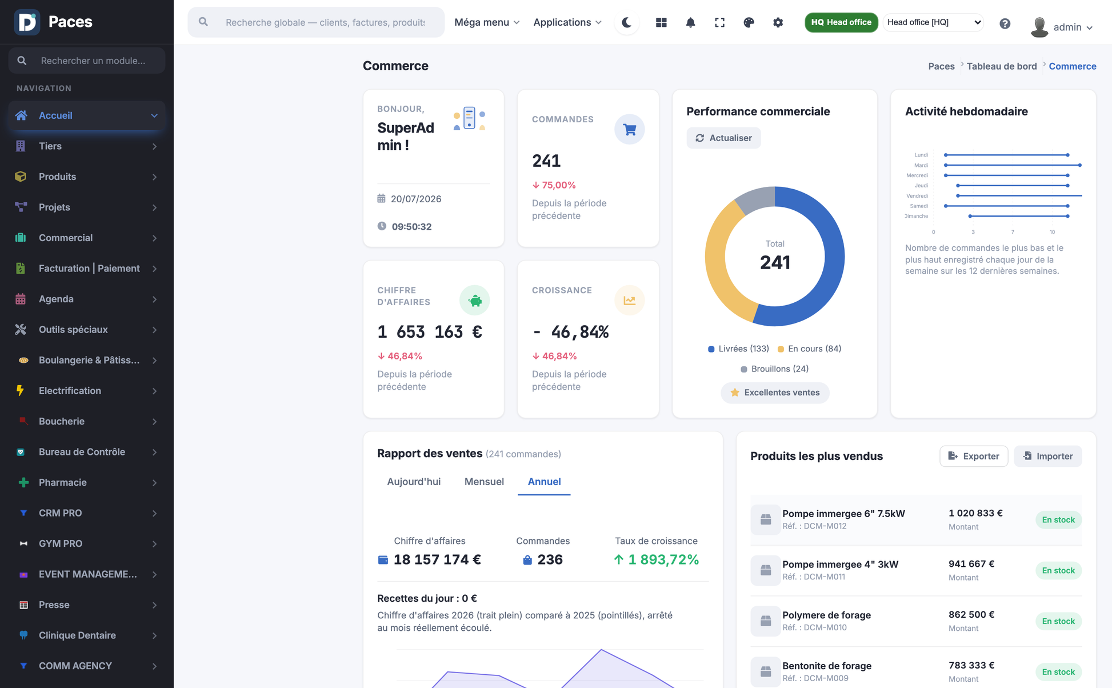1112x688 pixels.
Task: Expand the CRM PRO menu chevron
Action: tap(154, 513)
